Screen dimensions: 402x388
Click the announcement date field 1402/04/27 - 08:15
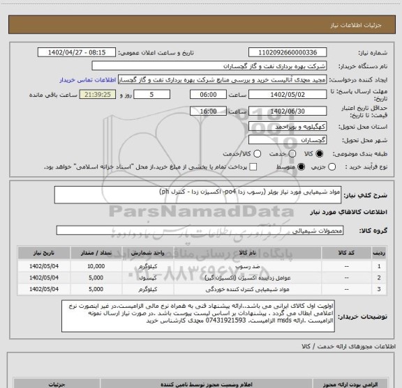point(77,52)
